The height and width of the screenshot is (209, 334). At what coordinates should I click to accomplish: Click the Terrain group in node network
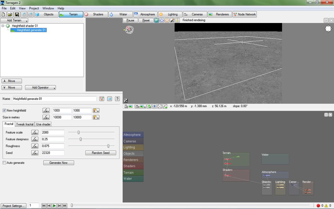tap(236, 159)
